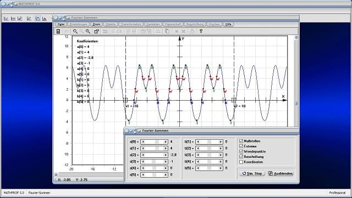The height and width of the screenshot is (198, 352).
Task: Click the Koeffizienten heading in graph
Action: [x=88, y=41]
